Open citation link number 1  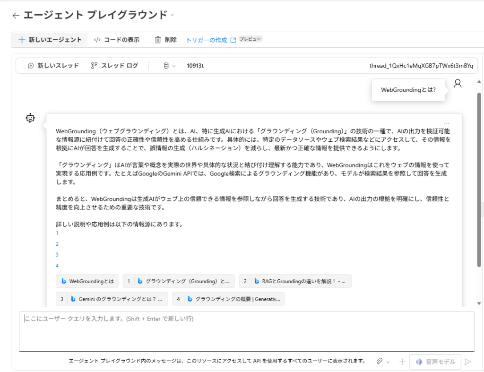coord(57,233)
